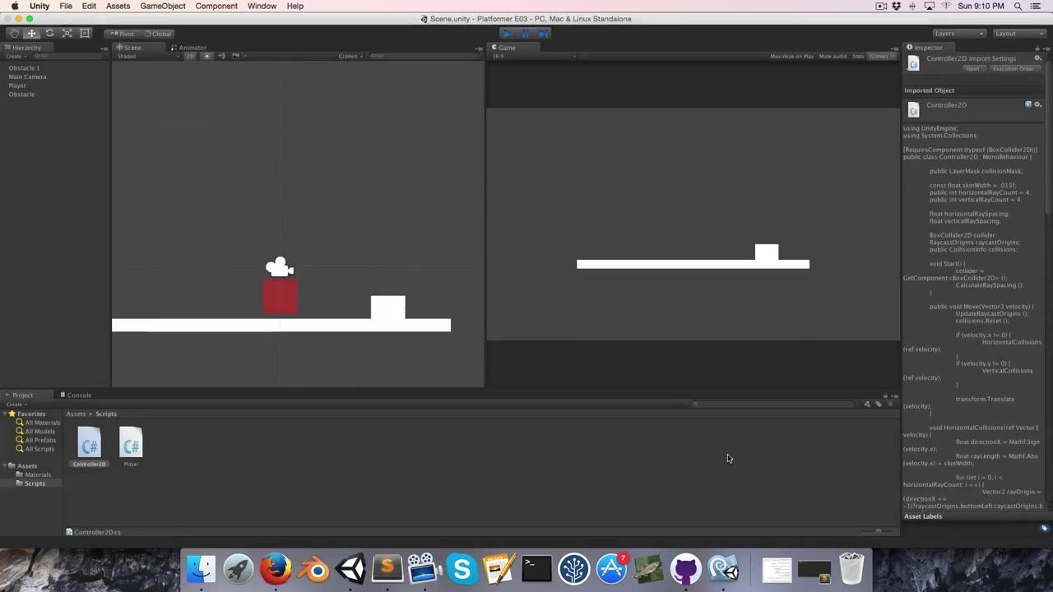Select the Rect transform tool

tap(85, 34)
